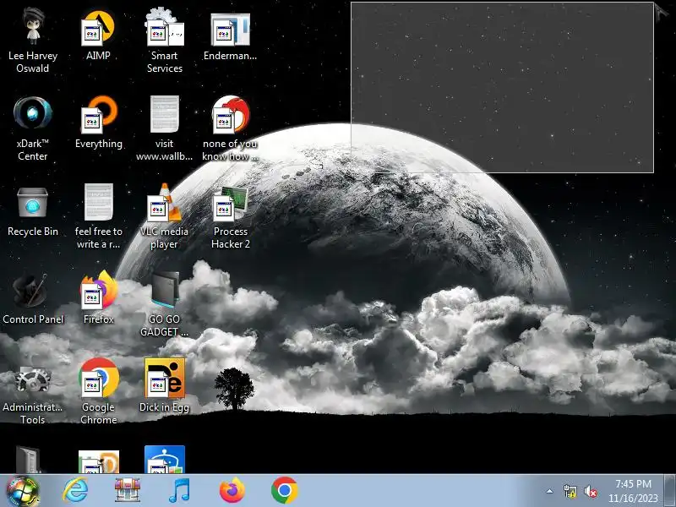Click the taskbar icon next to Internet Explorer
The width and height of the screenshot is (676, 507).
(128, 491)
